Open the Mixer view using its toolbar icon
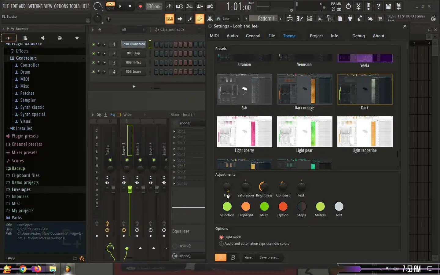This screenshot has width=440, height=275. pyautogui.click(x=320, y=19)
